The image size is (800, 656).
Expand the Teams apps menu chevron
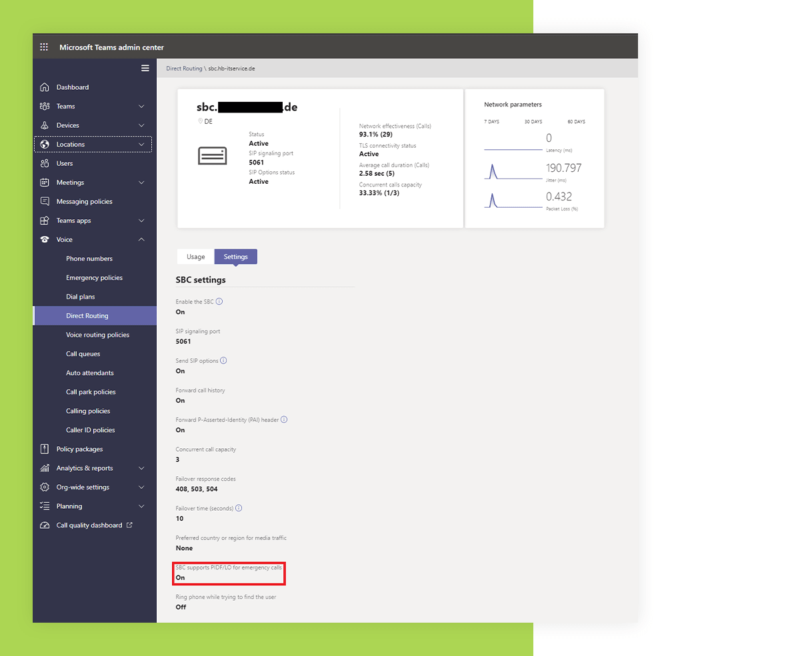(x=141, y=220)
